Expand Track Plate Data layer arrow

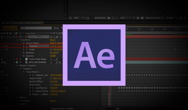point(14,59)
